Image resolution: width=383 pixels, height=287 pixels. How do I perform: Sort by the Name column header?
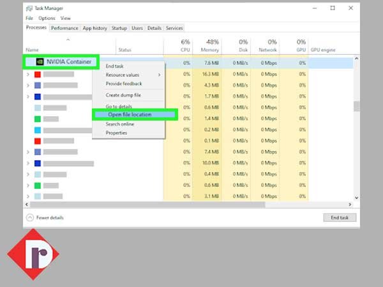tap(32, 50)
